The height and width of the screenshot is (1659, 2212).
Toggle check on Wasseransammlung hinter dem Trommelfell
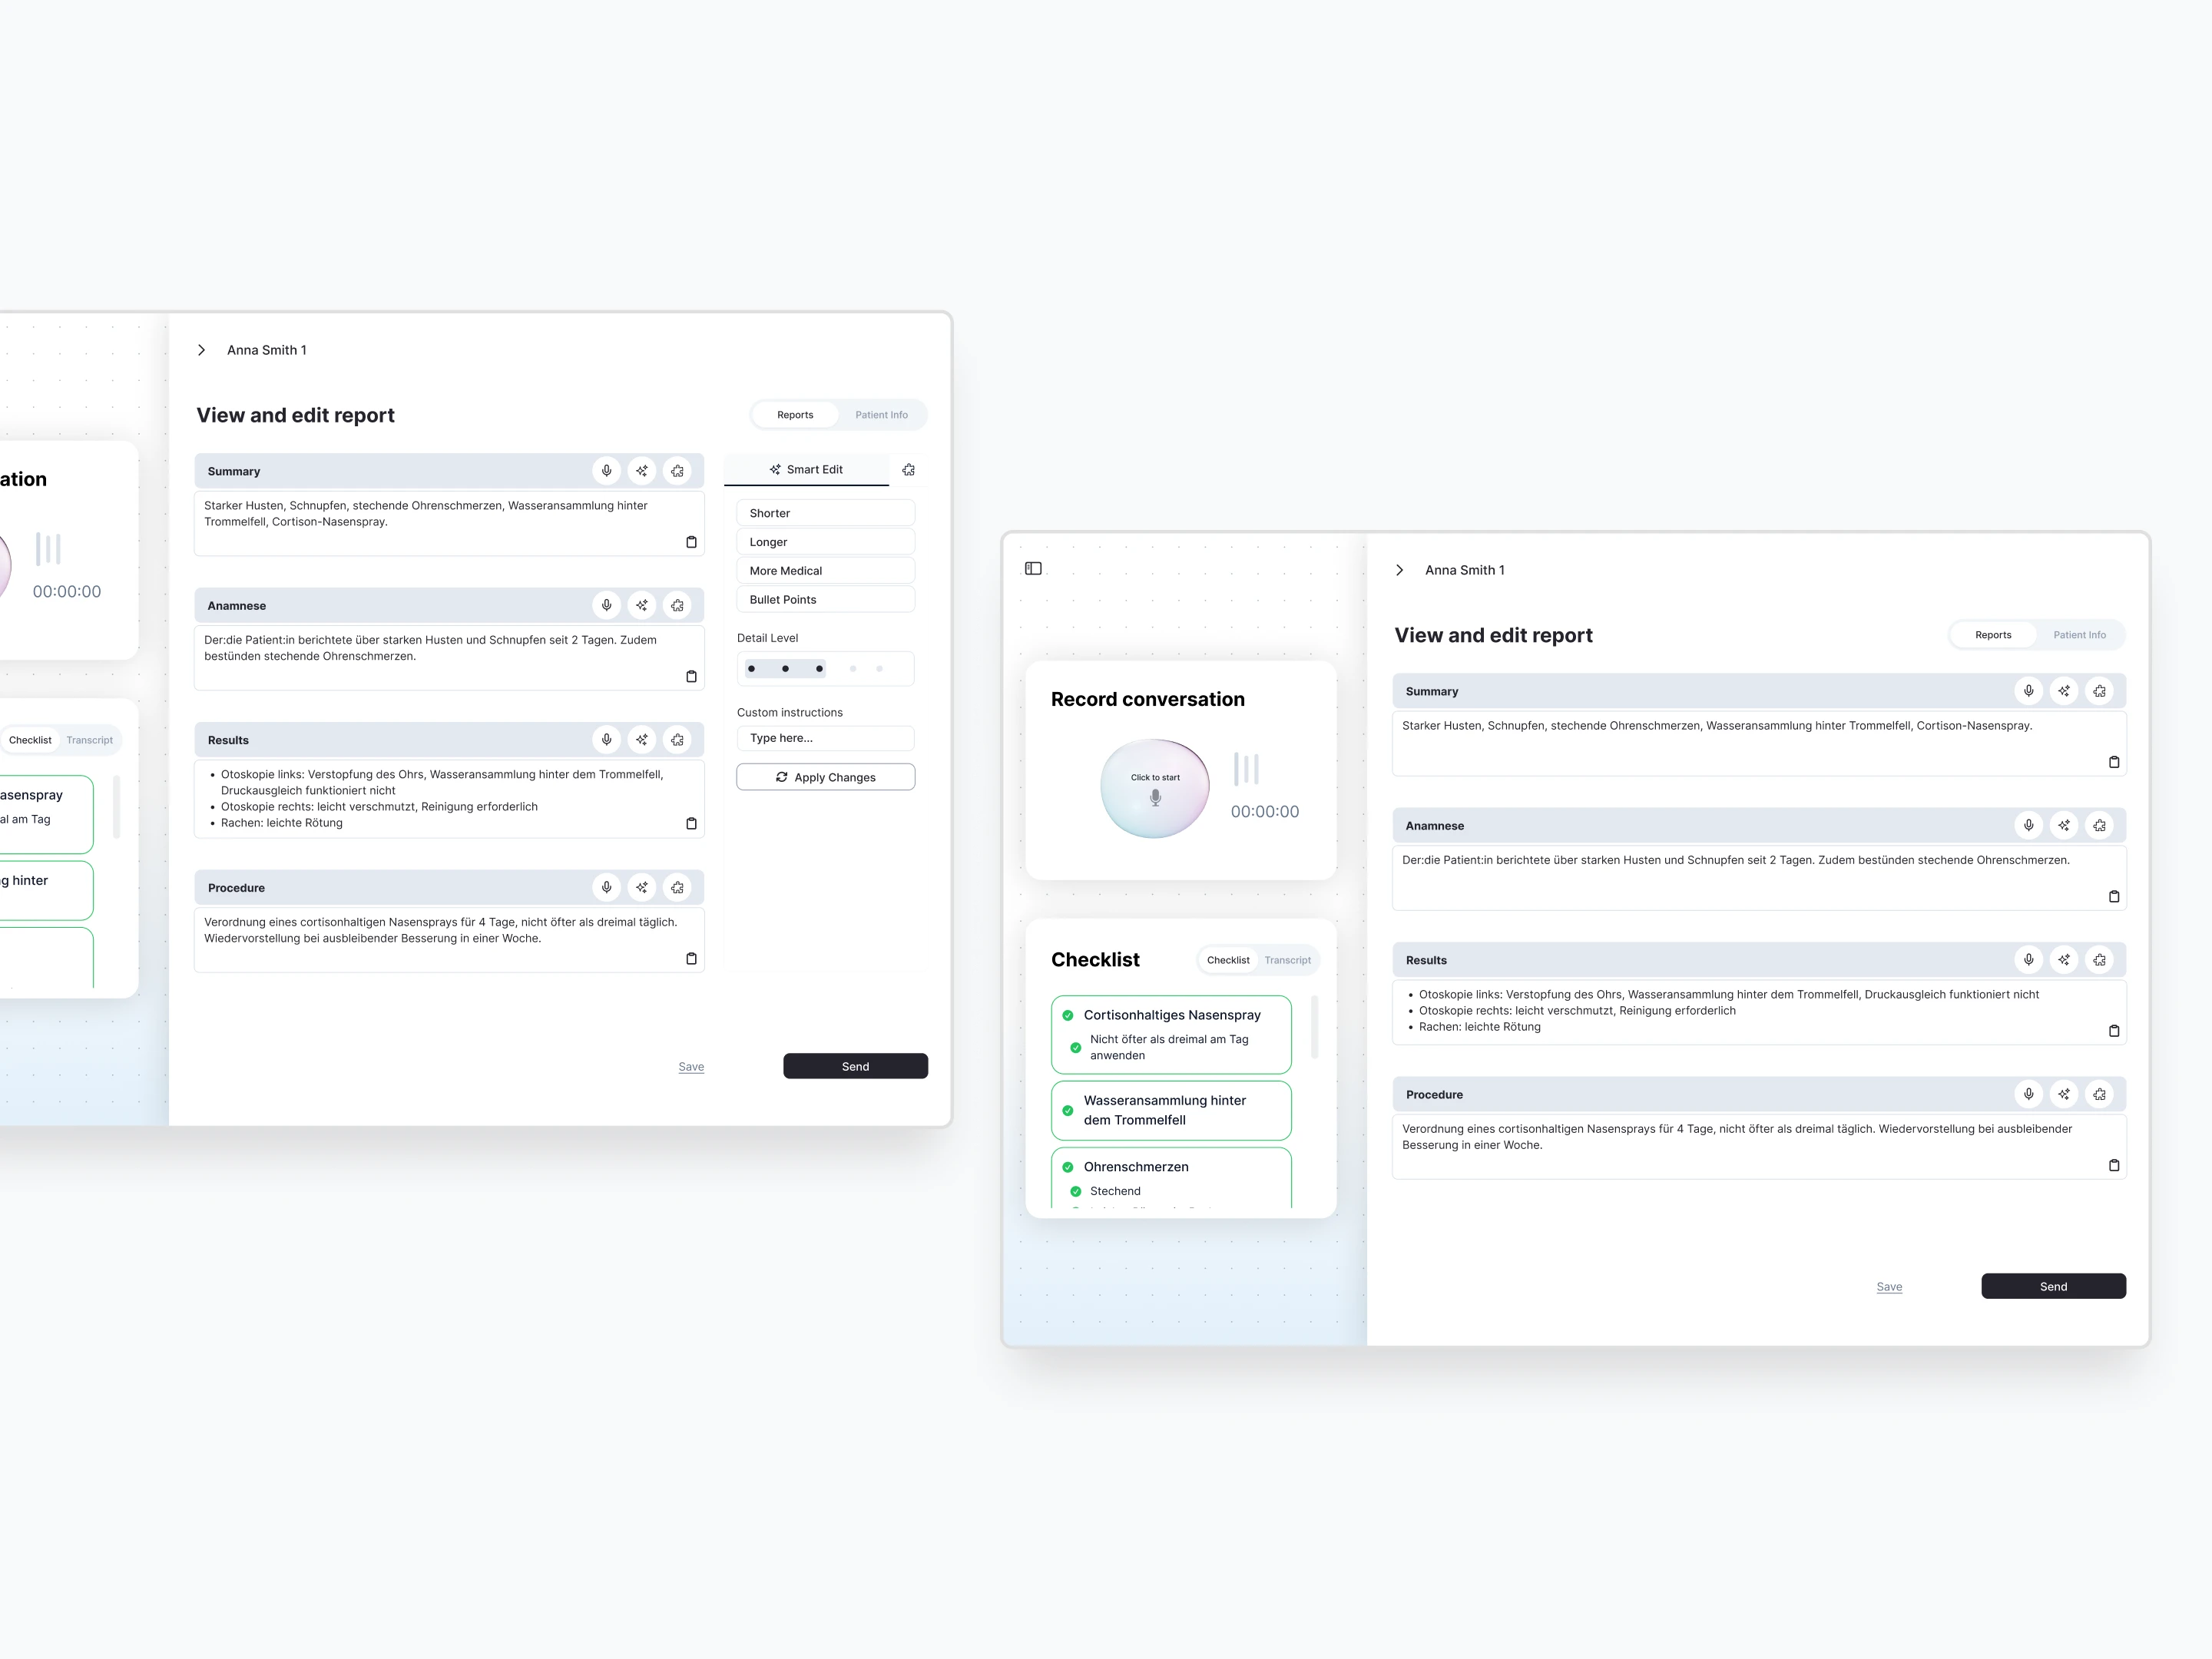(x=1068, y=1110)
